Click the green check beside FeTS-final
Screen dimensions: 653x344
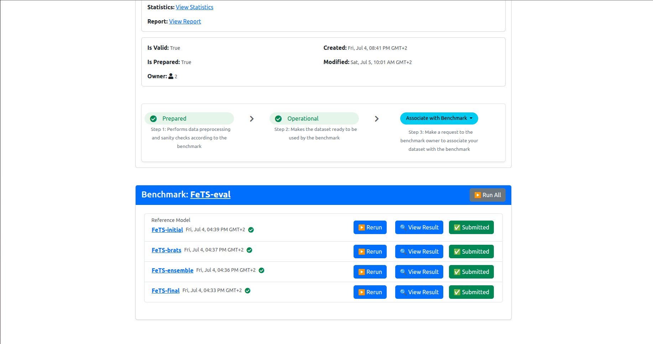248,291
